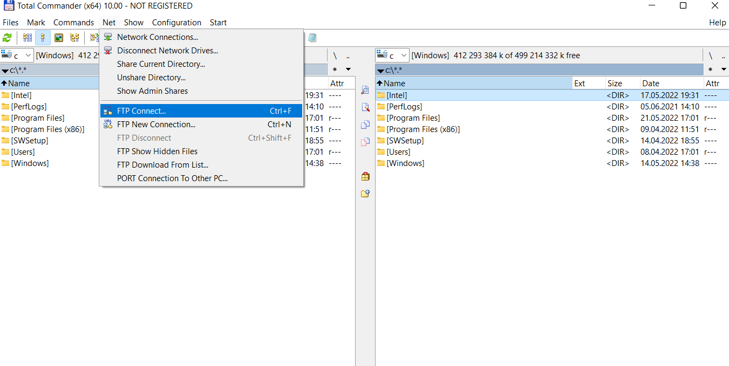
Task: Open the Mark menu
Action: click(36, 23)
